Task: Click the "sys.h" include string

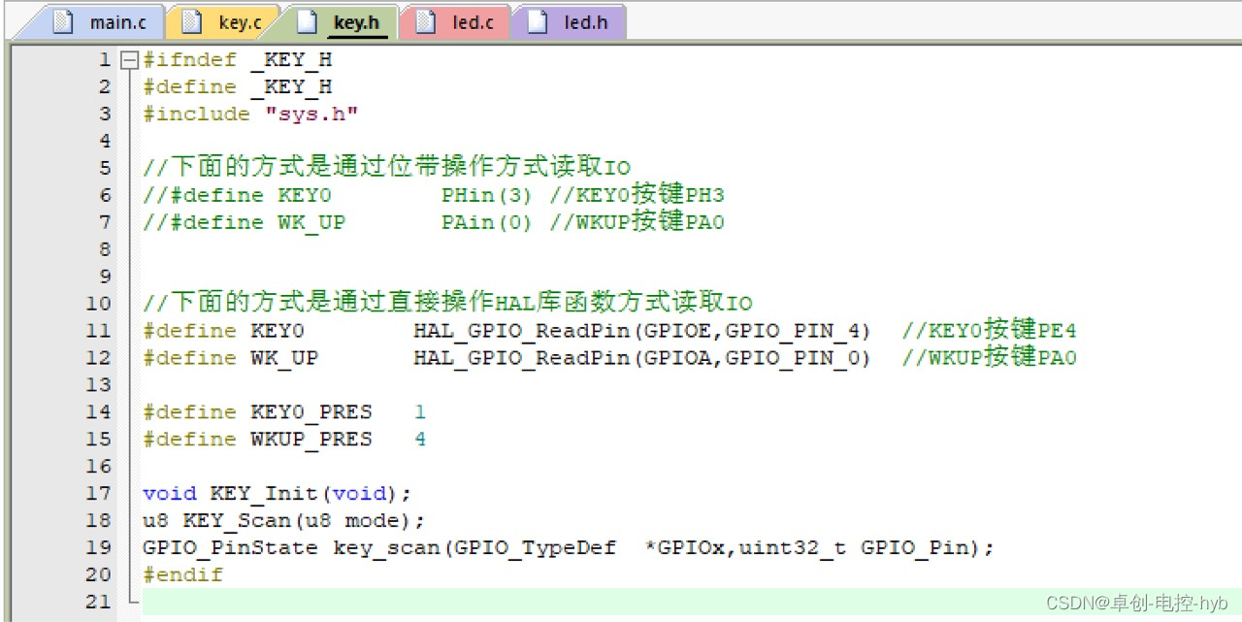Action: coord(312,114)
